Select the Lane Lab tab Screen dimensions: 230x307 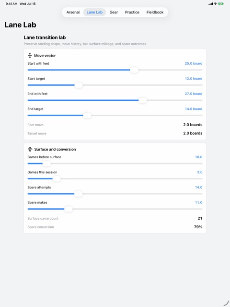(94, 12)
